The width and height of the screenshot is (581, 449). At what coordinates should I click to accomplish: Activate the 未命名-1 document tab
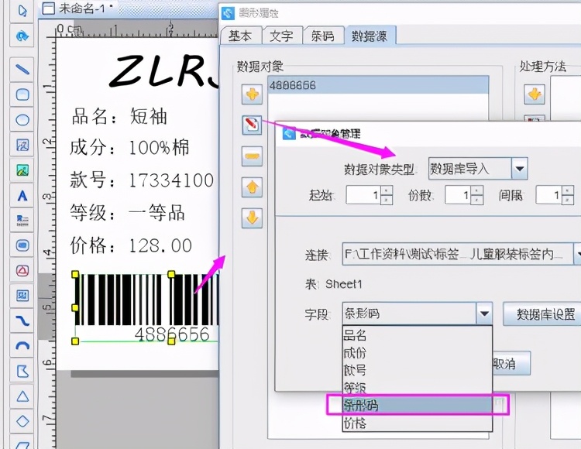click(x=77, y=8)
